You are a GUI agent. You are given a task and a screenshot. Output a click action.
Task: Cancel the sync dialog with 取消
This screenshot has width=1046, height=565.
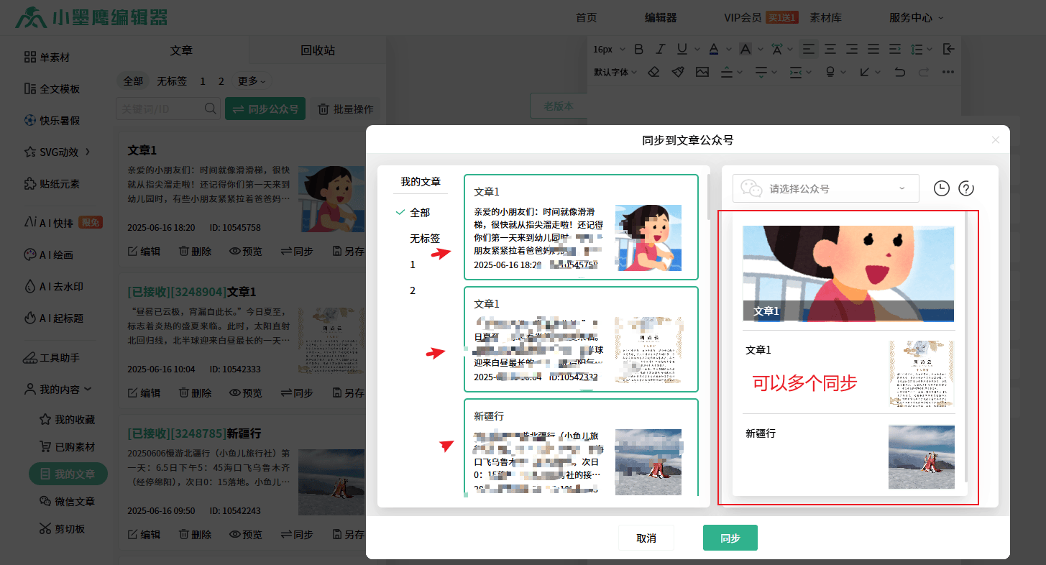pyautogui.click(x=646, y=537)
